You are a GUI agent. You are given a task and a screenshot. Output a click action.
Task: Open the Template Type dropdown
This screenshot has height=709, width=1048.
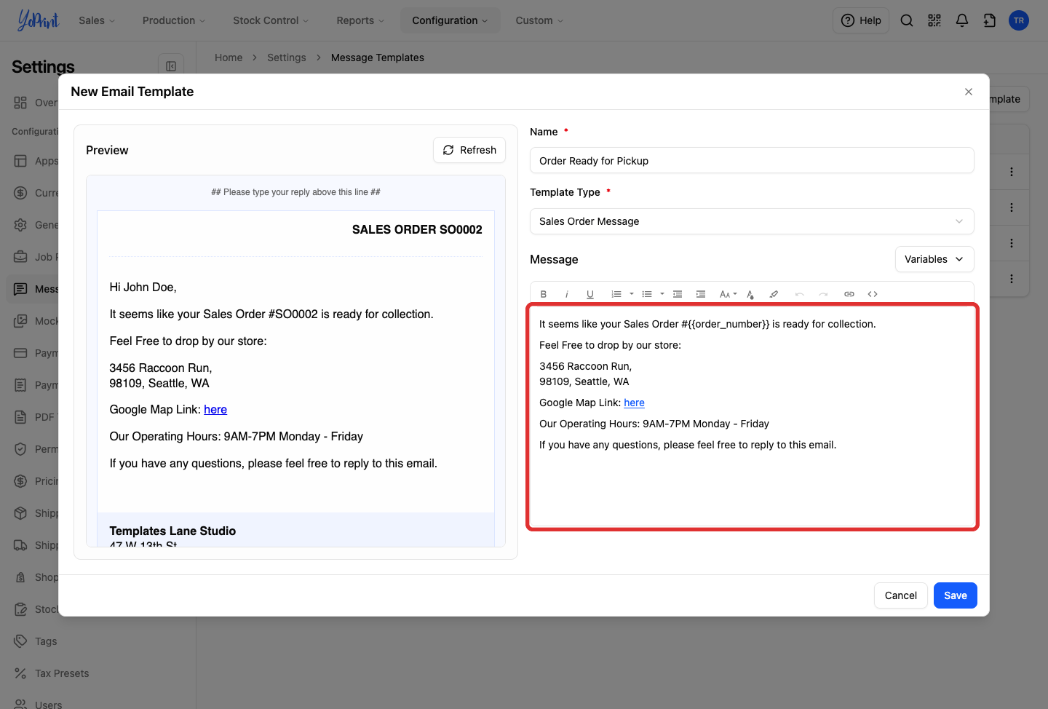pos(752,221)
